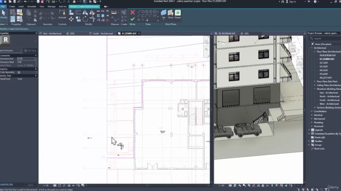Open the Manage ribbon tab
Image resolution: width=341 pixels, height=191 pixels.
[51, 6]
